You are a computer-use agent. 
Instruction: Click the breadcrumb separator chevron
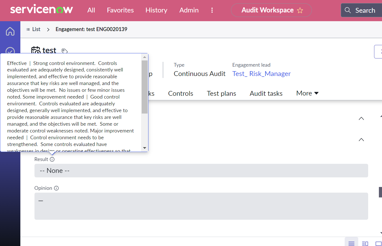48,29
